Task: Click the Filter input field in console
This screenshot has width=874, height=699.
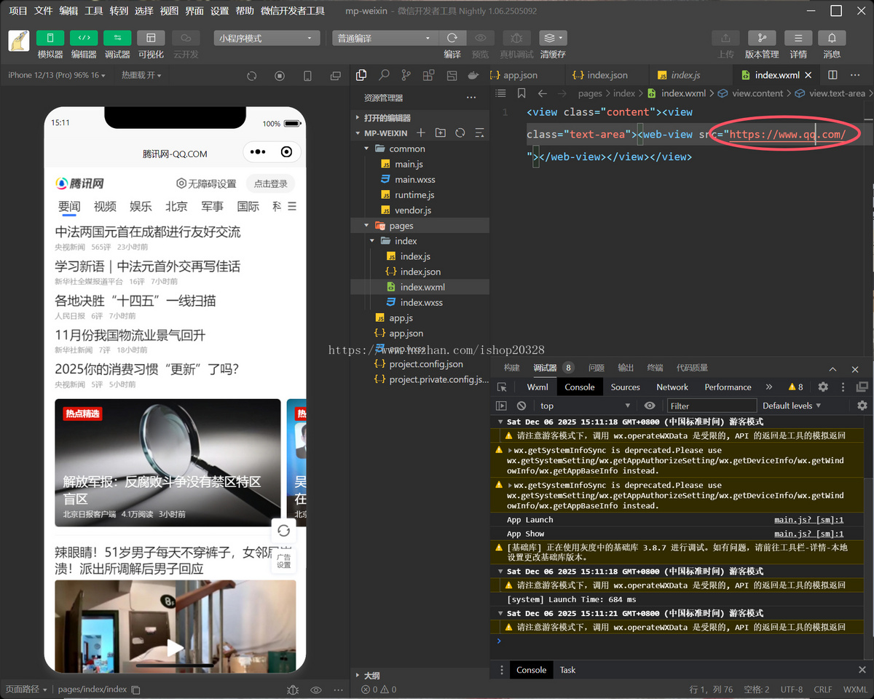Action: point(712,406)
